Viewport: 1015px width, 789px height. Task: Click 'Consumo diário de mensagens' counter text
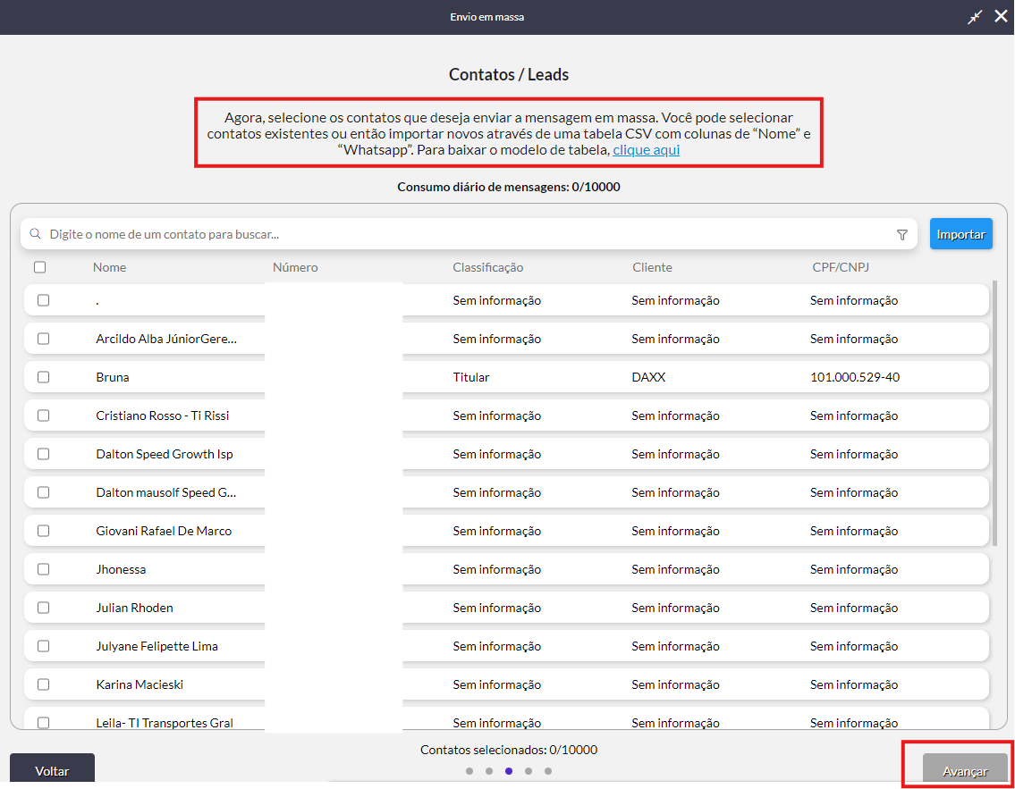click(x=509, y=187)
